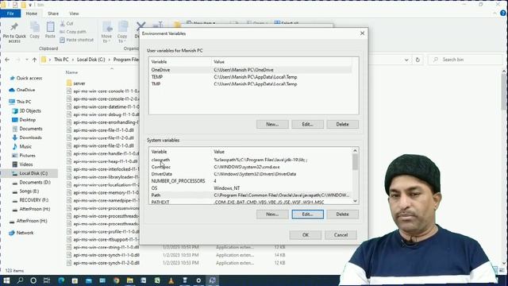Viewport: 508px width, 286px height.
Task: Select OS system variable row
Action: 251,188
